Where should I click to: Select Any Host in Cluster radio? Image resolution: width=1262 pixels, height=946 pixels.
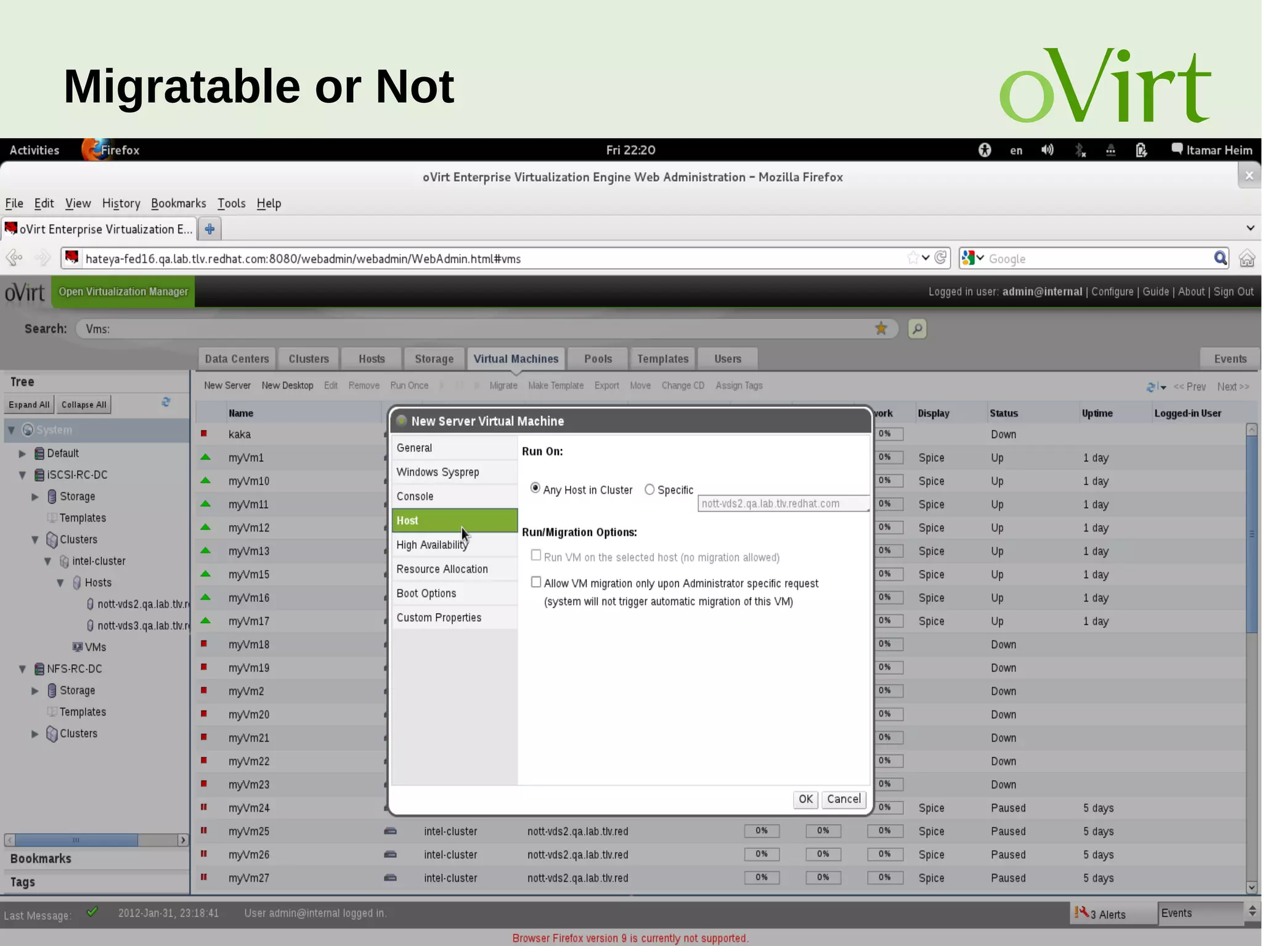click(535, 489)
